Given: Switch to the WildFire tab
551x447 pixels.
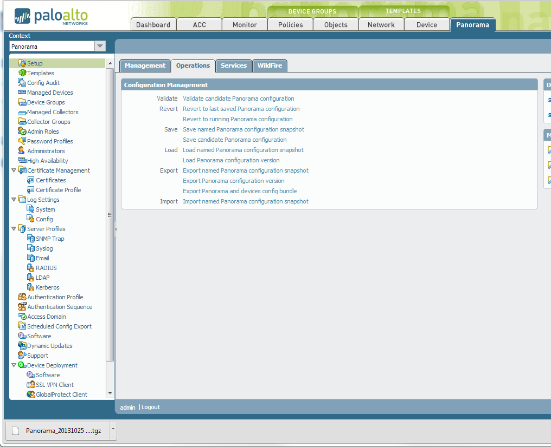Looking at the screenshot, I should (270, 65).
